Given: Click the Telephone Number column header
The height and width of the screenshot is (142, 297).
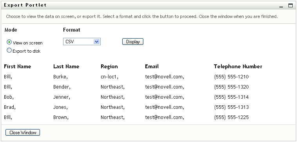Looking at the screenshot, I should coord(238,67).
